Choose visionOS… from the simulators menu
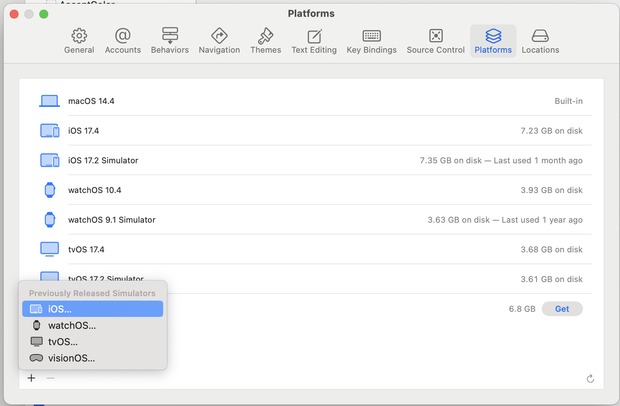Viewport: 620px width, 406px height. point(93,358)
